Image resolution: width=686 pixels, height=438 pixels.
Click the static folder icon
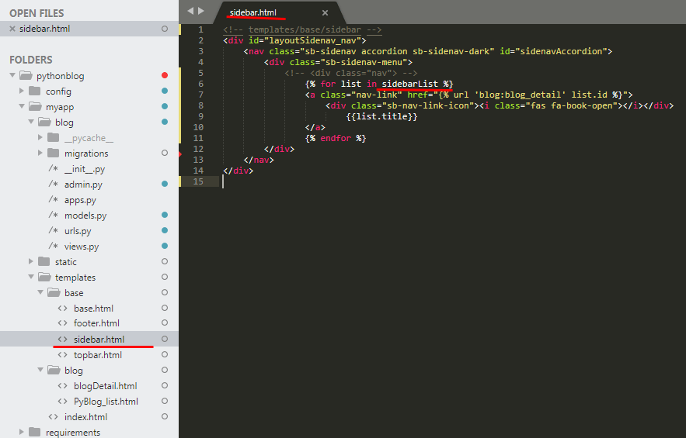tap(44, 261)
